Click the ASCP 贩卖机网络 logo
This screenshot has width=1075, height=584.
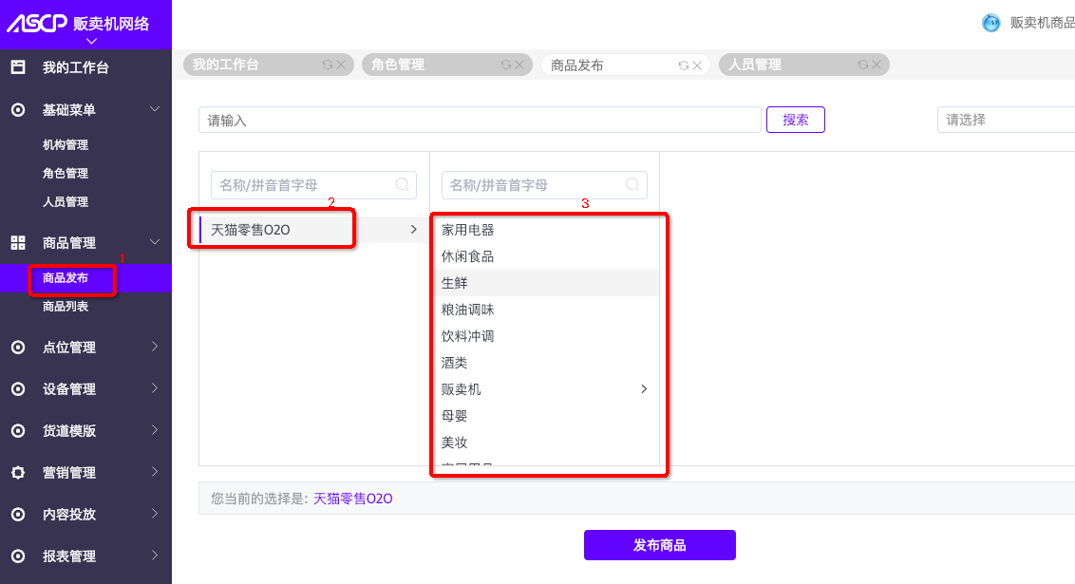[x=78, y=24]
